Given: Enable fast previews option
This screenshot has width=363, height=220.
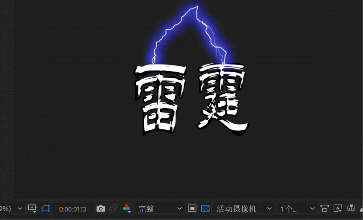Looking at the screenshot, I should 338,208.
